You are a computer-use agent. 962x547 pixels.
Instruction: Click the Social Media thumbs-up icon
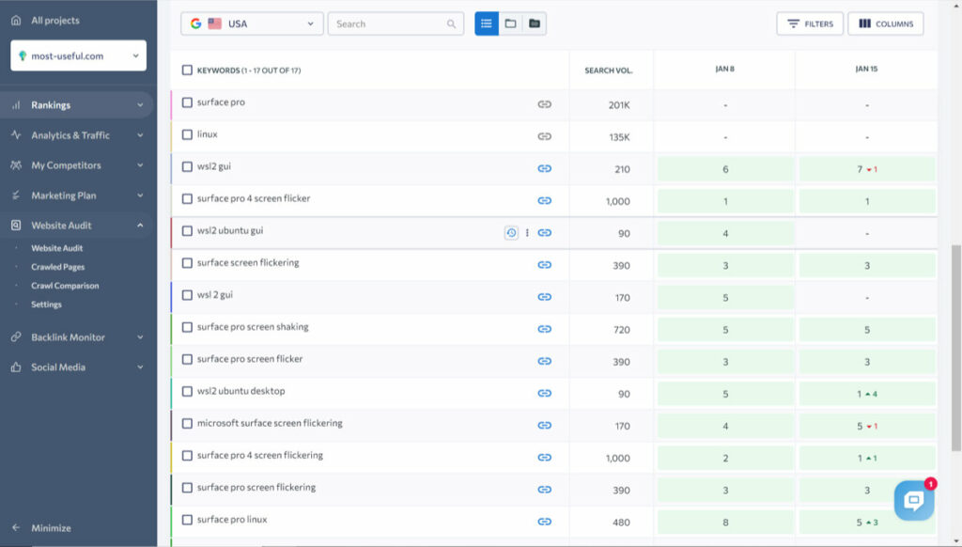coord(16,367)
